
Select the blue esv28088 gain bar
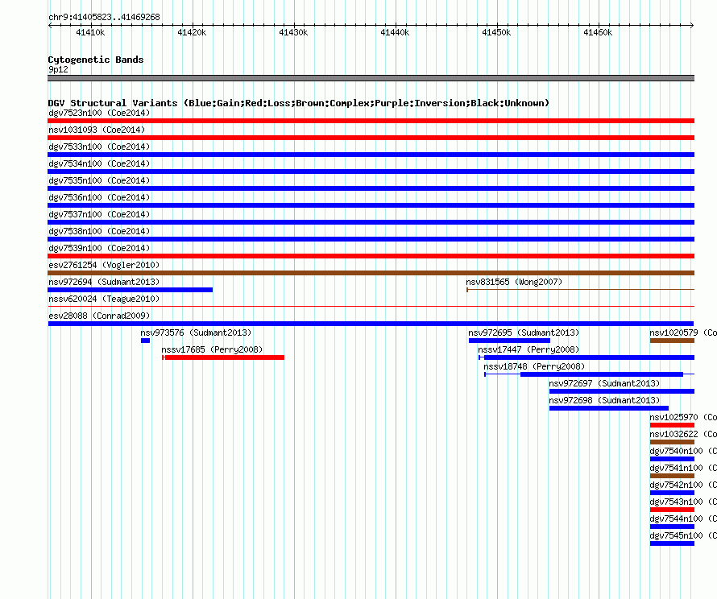(x=371, y=324)
